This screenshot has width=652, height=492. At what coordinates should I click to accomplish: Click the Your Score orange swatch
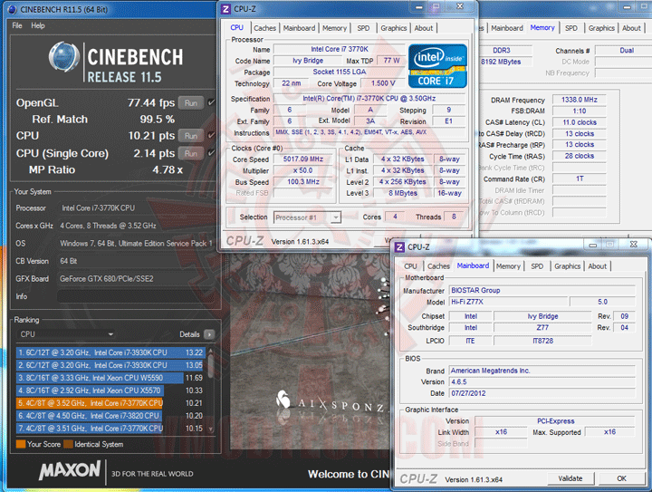21,444
